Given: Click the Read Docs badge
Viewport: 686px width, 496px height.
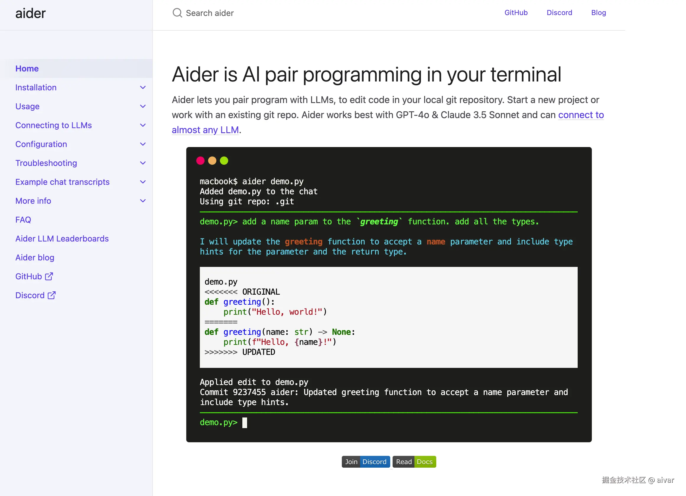Looking at the screenshot, I should (x=414, y=462).
